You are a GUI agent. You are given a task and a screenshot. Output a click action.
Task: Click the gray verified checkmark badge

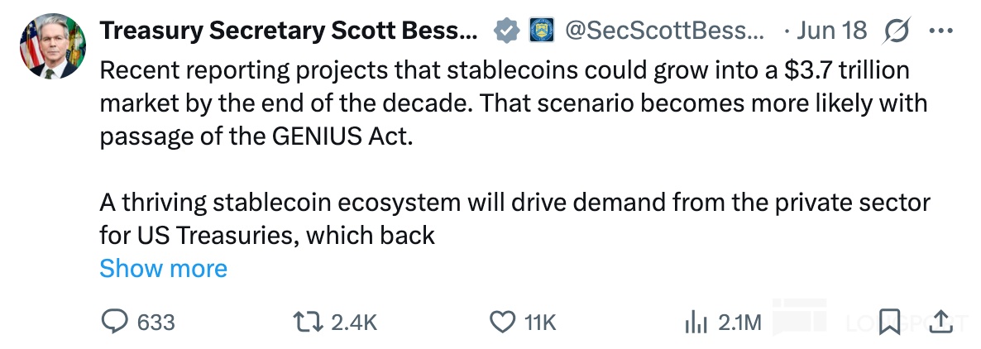505,31
